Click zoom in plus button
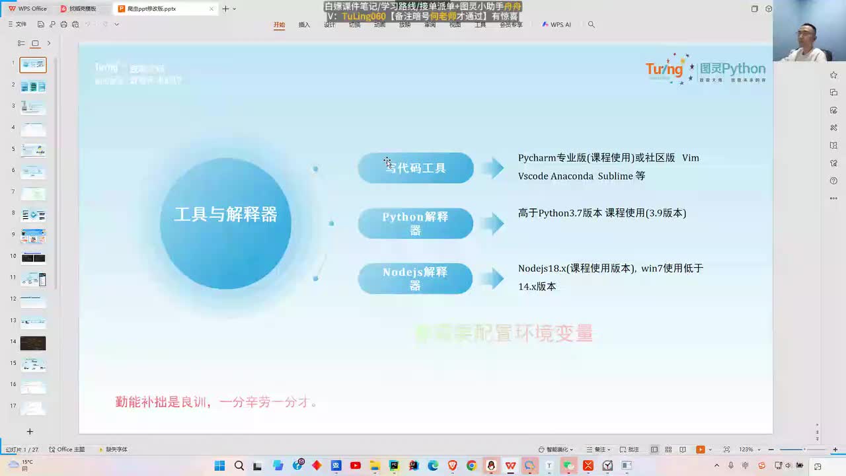The height and width of the screenshot is (476, 846). (837, 450)
